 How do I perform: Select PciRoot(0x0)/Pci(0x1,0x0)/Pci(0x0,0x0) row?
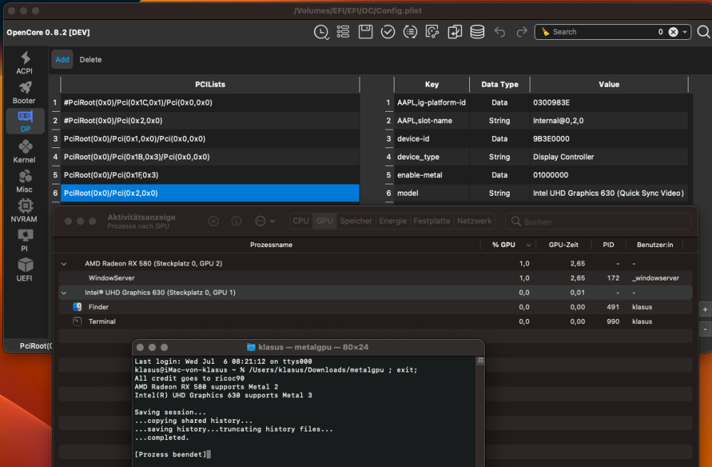(210, 139)
